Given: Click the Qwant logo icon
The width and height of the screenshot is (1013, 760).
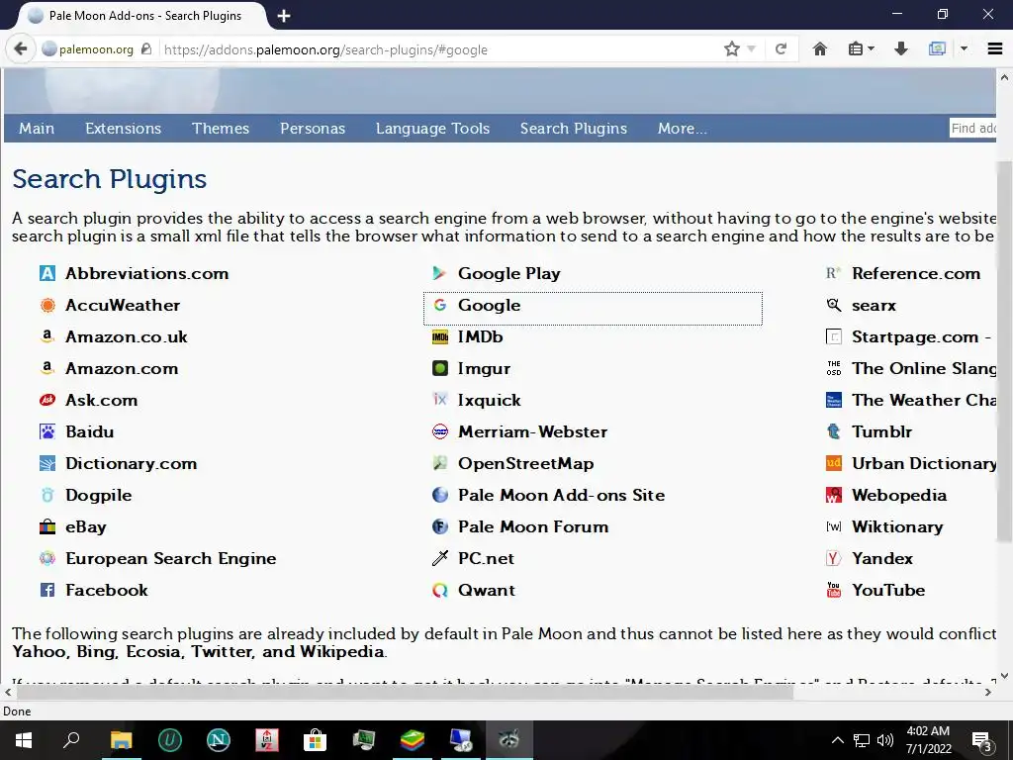Looking at the screenshot, I should [x=440, y=590].
